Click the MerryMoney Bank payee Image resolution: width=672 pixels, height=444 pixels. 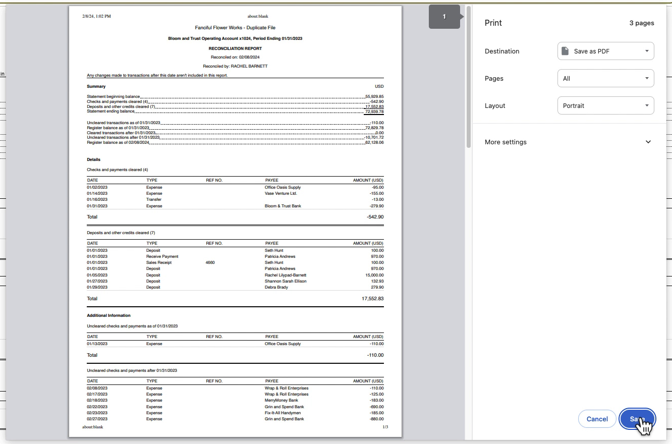pyautogui.click(x=282, y=400)
